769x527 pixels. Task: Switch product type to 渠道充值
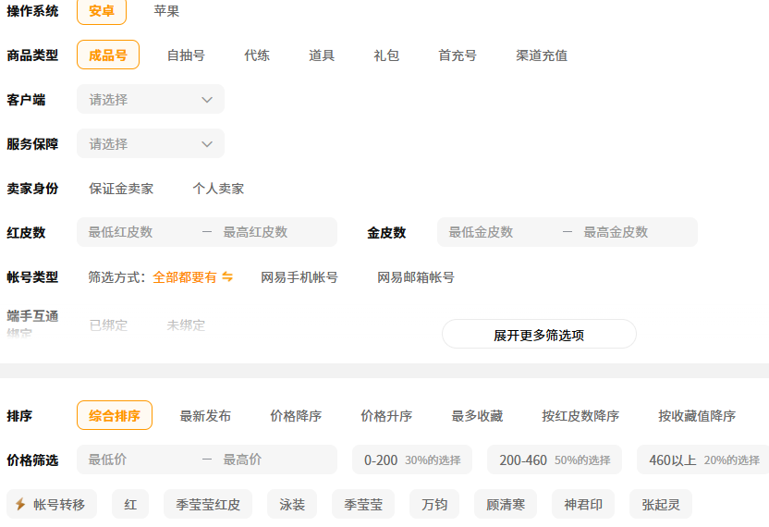pos(542,55)
